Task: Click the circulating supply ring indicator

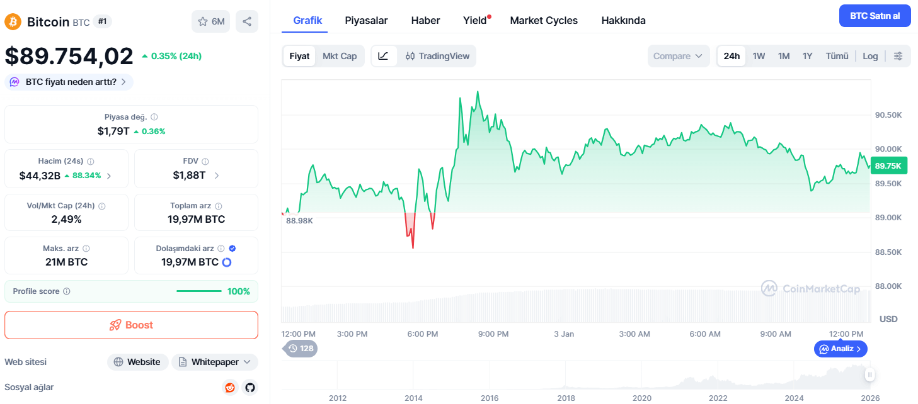Action: point(227,262)
